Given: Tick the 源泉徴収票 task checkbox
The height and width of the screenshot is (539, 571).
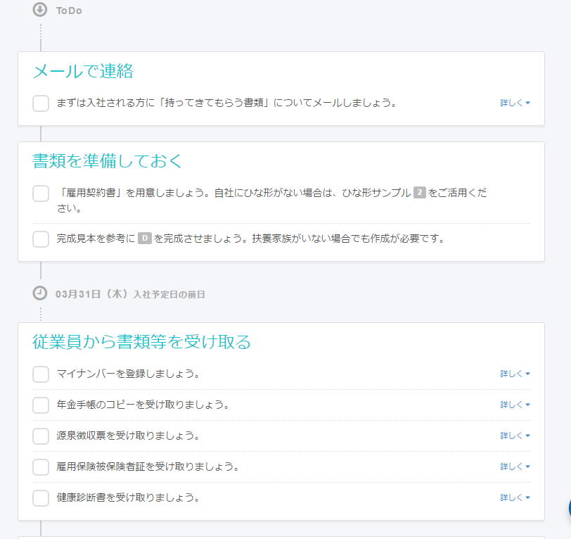Looking at the screenshot, I should [41, 436].
